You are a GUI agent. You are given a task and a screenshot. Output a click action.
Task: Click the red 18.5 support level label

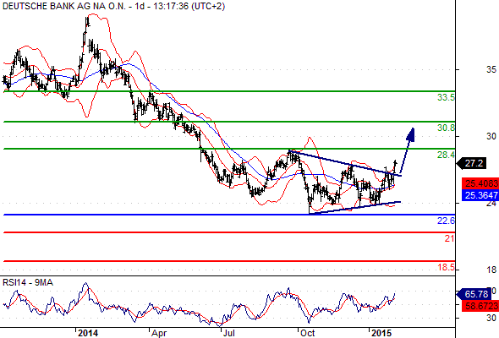click(x=446, y=267)
